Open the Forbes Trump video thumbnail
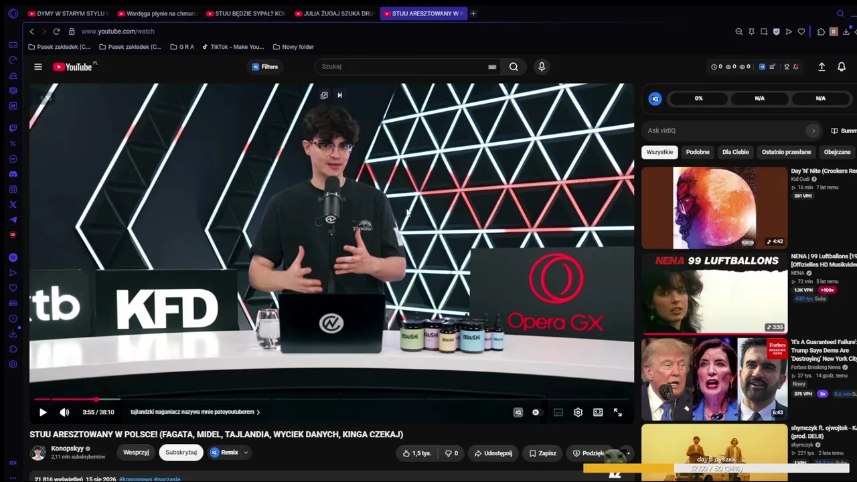The height and width of the screenshot is (482, 857). click(714, 379)
